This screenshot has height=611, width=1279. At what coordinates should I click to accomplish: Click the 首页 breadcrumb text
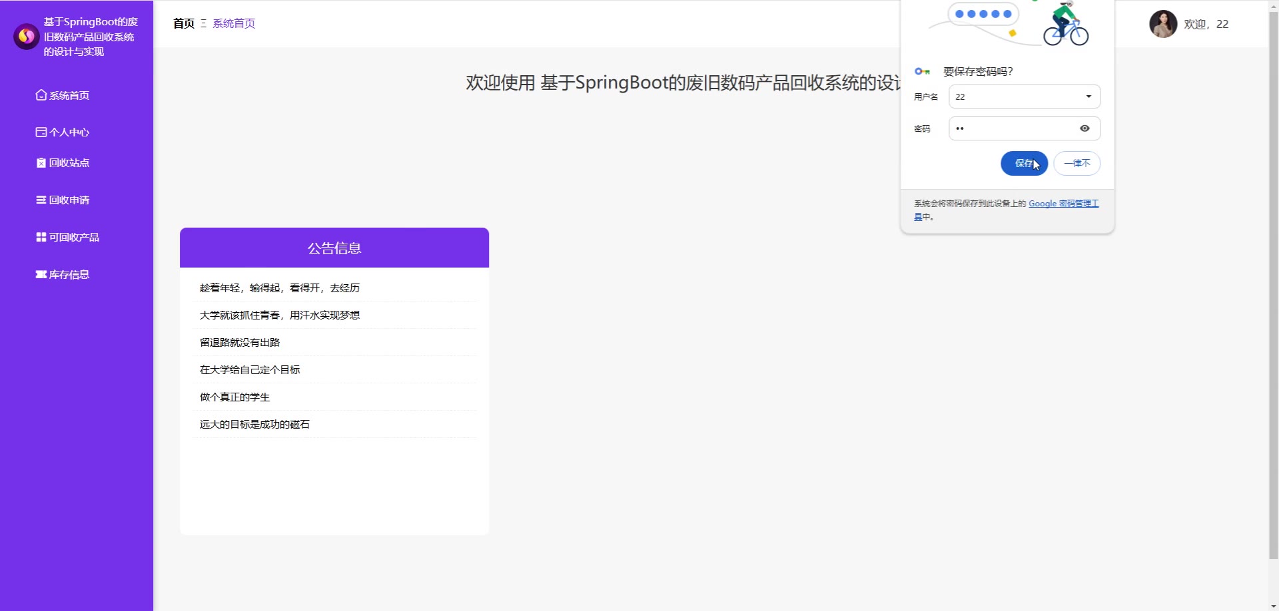click(184, 23)
